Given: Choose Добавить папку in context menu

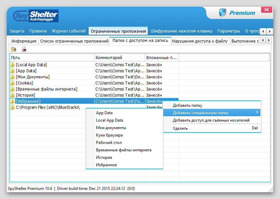Looking at the screenshot, I should tap(212, 105).
